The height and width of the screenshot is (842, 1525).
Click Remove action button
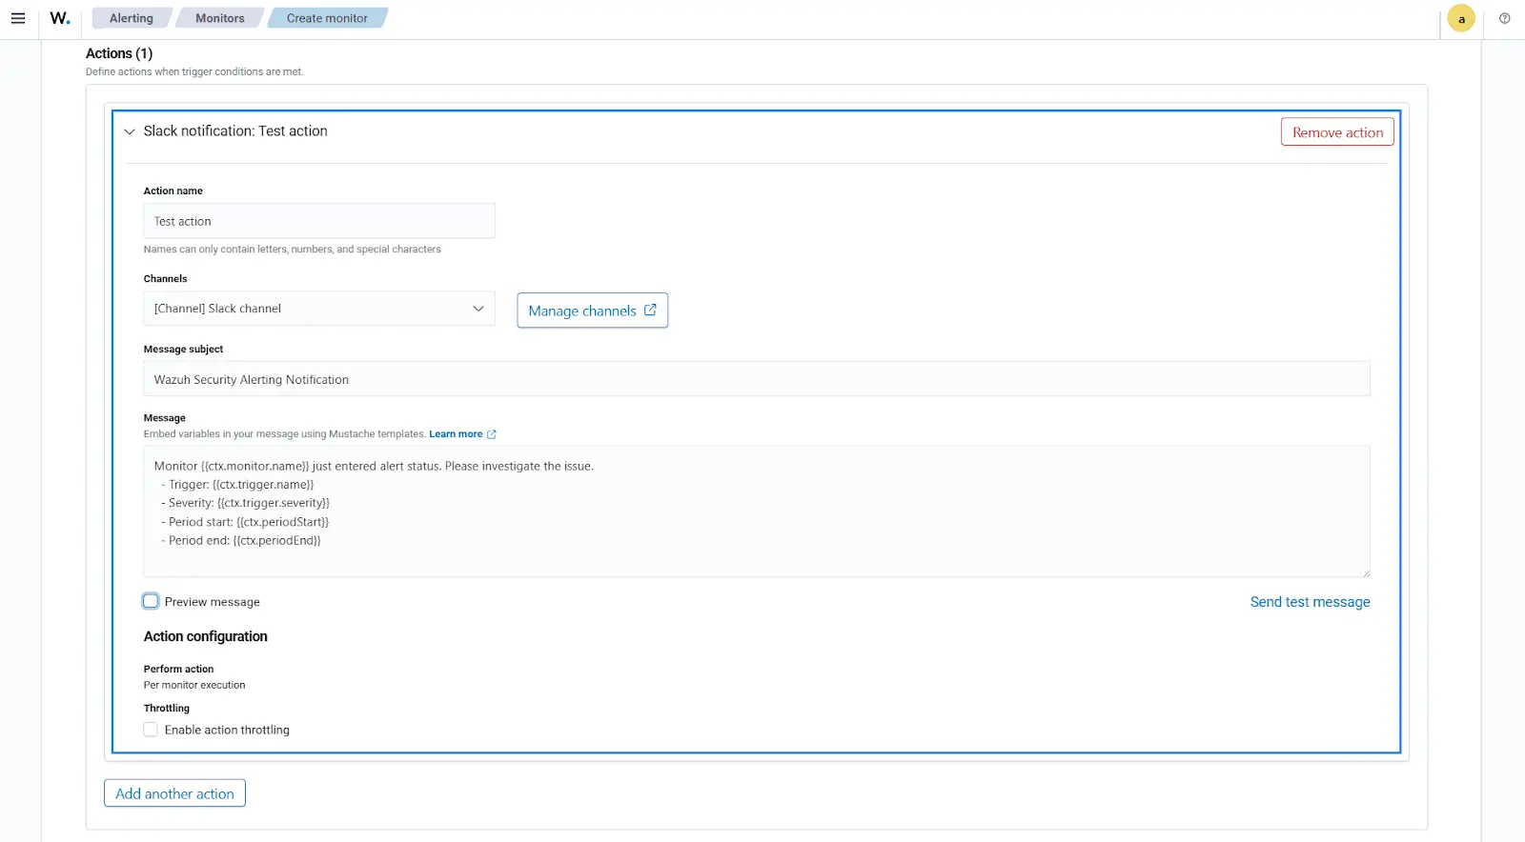click(1337, 132)
